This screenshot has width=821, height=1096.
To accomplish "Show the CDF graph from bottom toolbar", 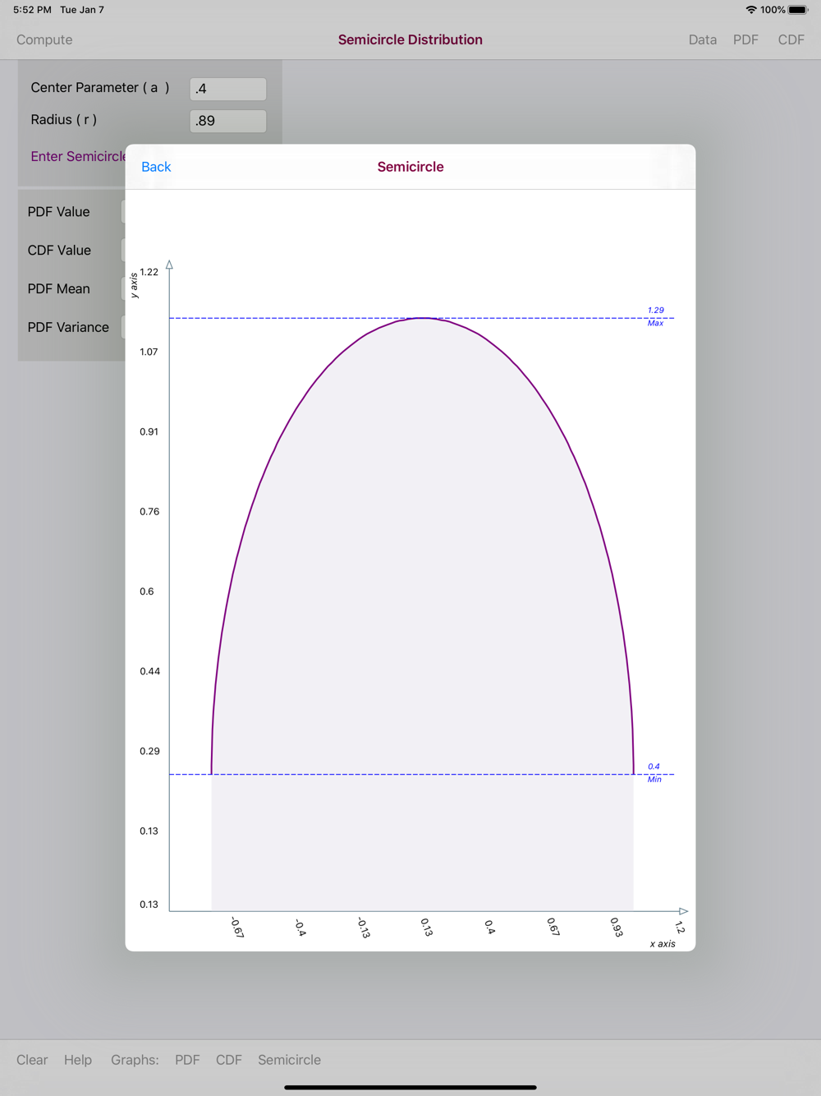I will (228, 1060).
